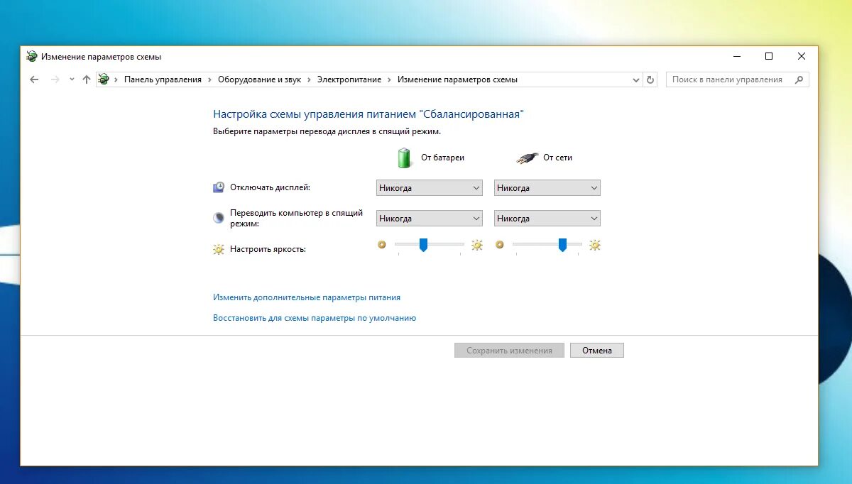This screenshot has width=852, height=484.
Task: Open Изменить дополнительные параметры питания link
Action: pyautogui.click(x=306, y=297)
